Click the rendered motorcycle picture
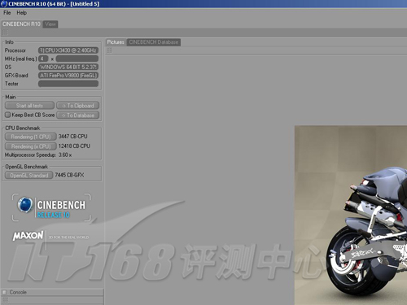 point(351,216)
